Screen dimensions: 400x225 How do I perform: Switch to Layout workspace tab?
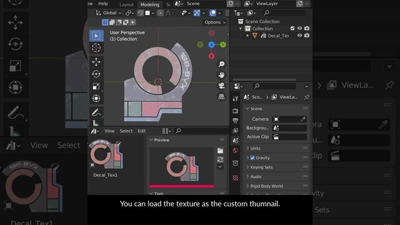(126, 4)
